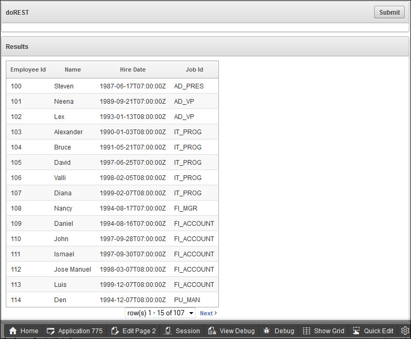Click the name Steven
The image size is (411, 339).
(64, 86)
